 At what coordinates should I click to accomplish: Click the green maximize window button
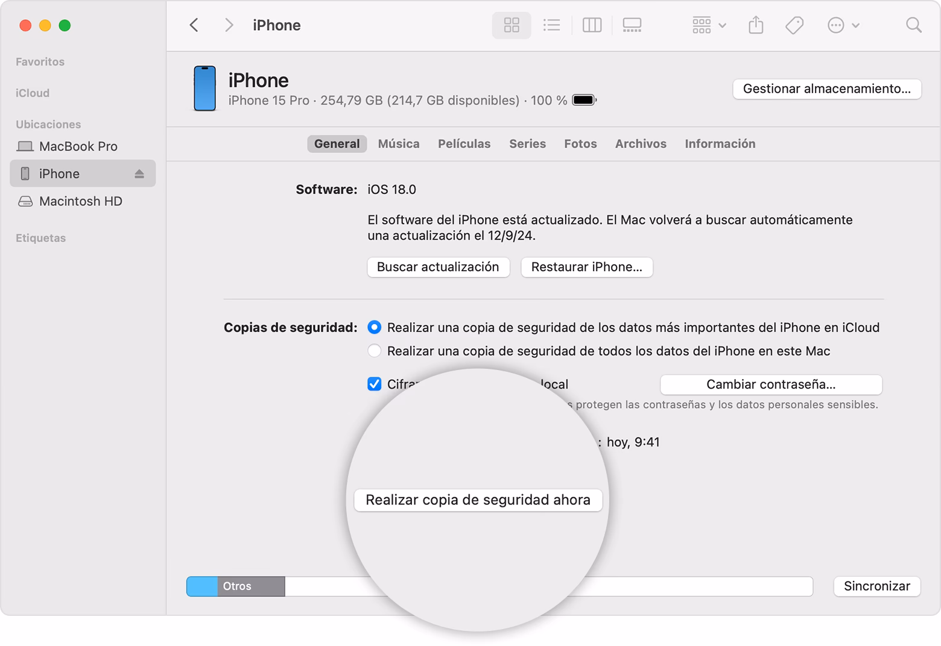click(65, 25)
